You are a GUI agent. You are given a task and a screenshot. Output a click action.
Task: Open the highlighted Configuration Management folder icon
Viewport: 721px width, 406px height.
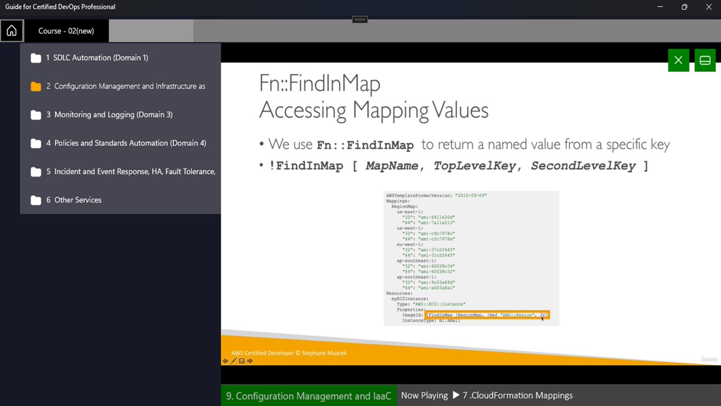(x=36, y=86)
